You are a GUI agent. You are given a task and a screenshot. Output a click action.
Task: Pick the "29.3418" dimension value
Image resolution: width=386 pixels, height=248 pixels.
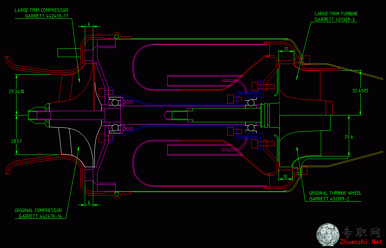pyautogui.click(x=16, y=92)
